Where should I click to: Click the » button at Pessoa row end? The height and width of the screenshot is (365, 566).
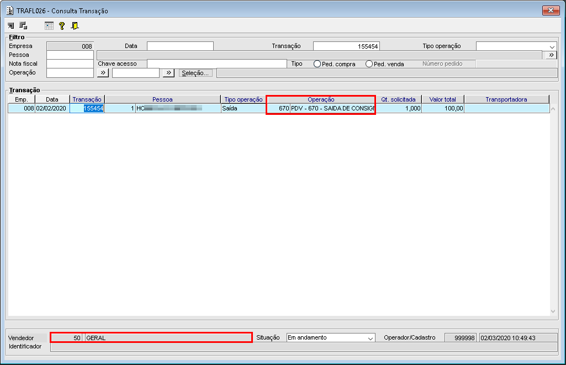551,55
